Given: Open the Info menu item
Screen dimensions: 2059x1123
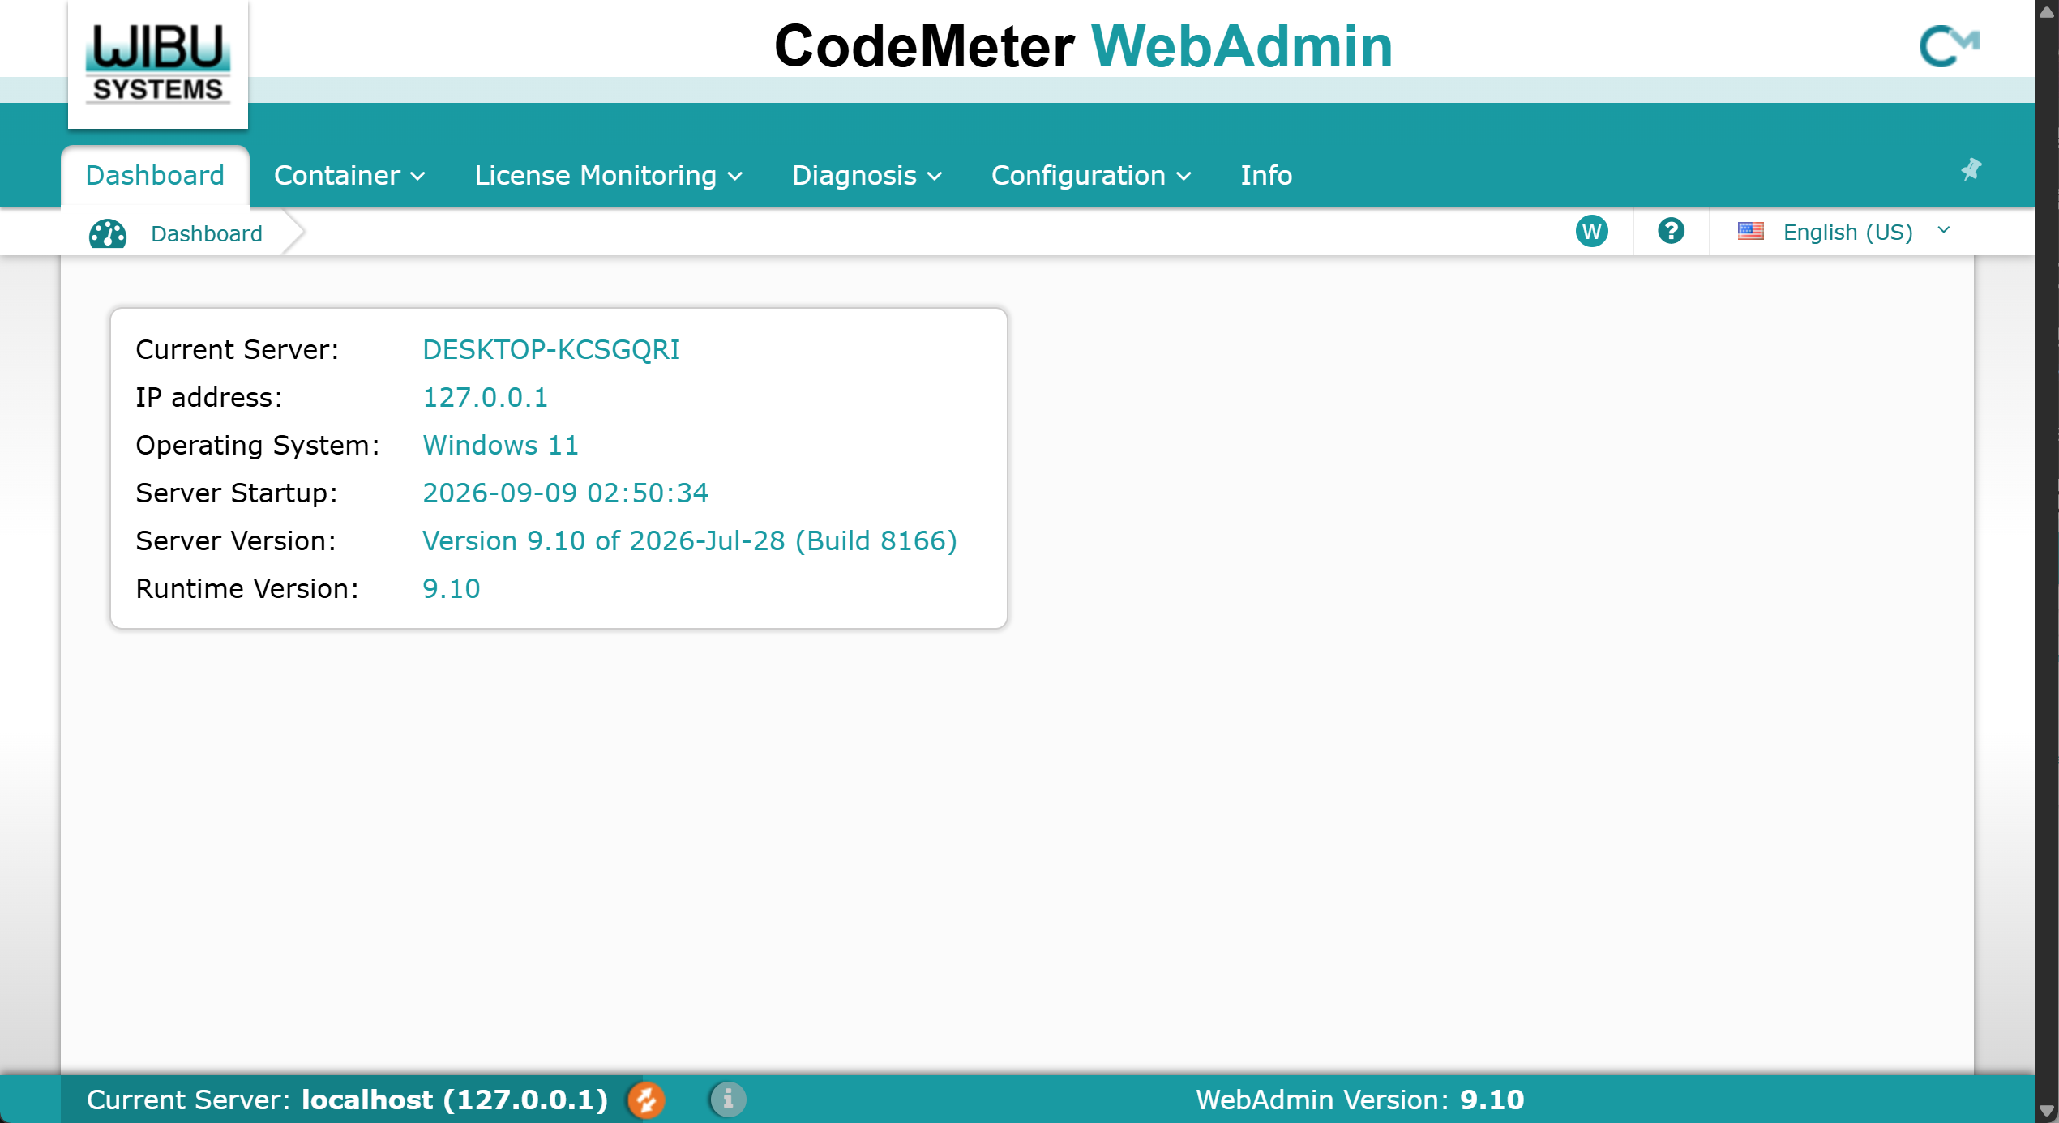Looking at the screenshot, I should click(x=1266, y=175).
